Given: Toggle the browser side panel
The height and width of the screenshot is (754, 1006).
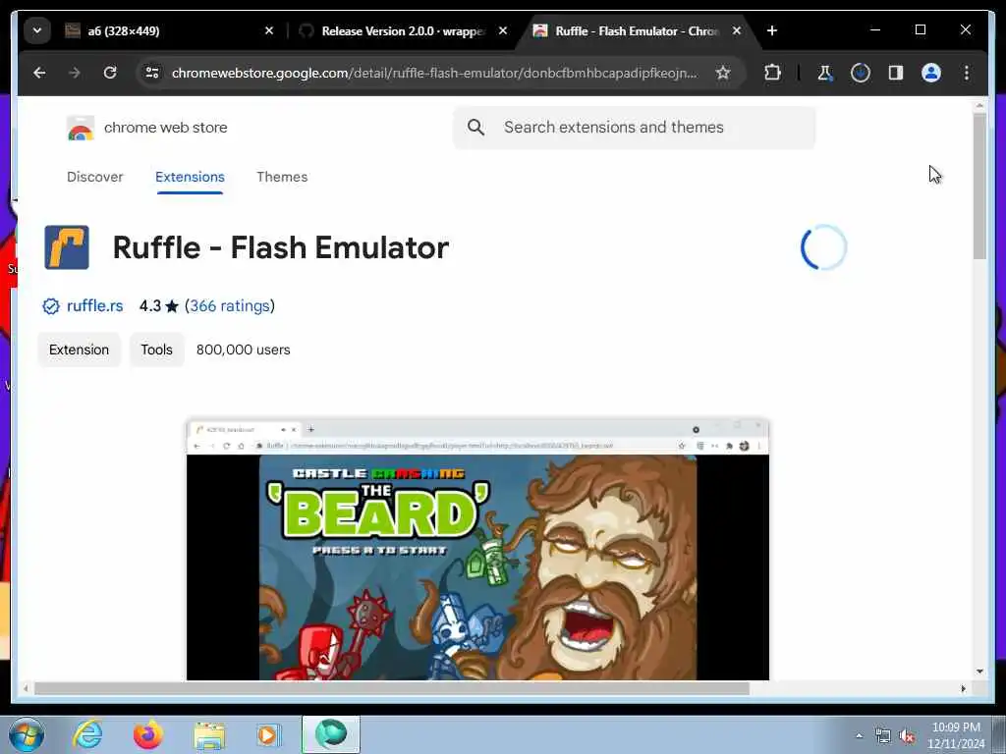Looking at the screenshot, I should (896, 73).
